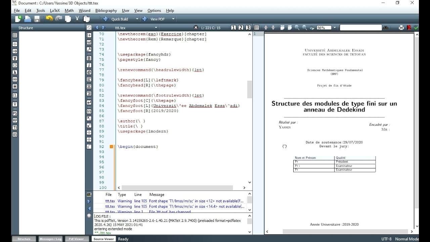
Task: Open the Math menu
Action: coord(69,10)
